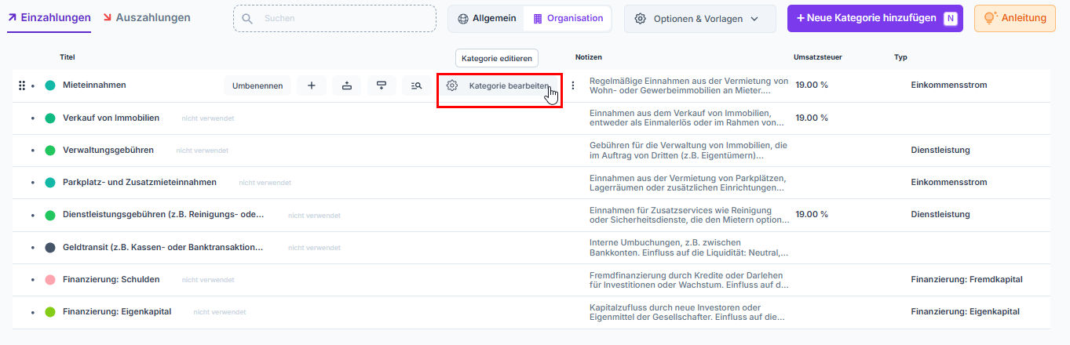Viewport: 1070px width, 345px height.
Task: Click the insert-below icon in the Mieteinnahmen row
Action: click(x=382, y=85)
